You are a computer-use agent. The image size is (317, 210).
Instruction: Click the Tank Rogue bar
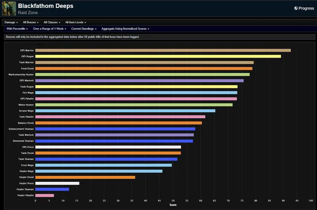click(137, 86)
